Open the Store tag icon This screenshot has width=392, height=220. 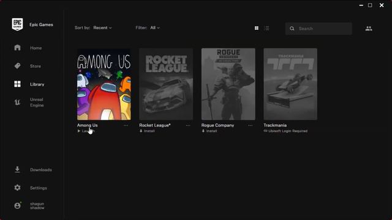pyautogui.click(x=17, y=66)
